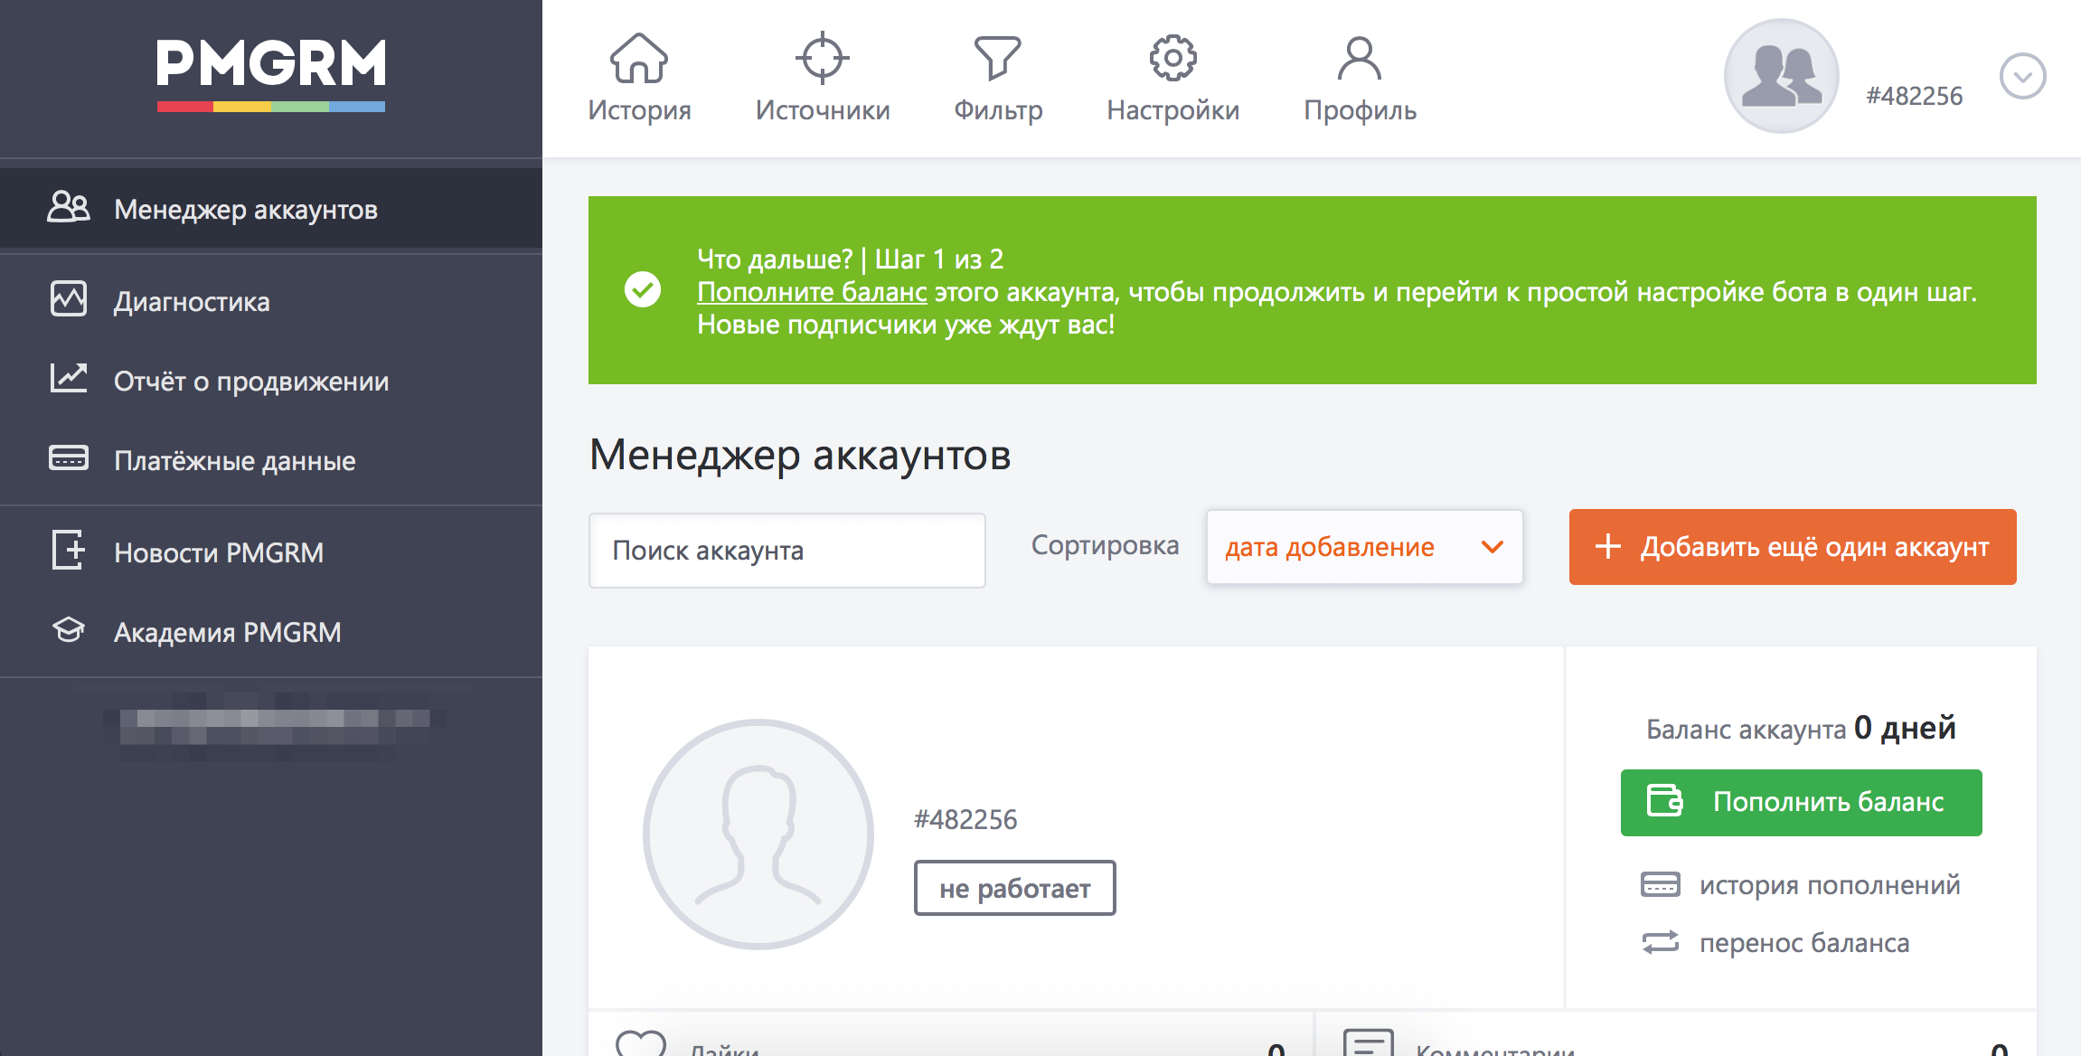
Task: Open Платёжные данные menu item
Action: coord(234,460)
